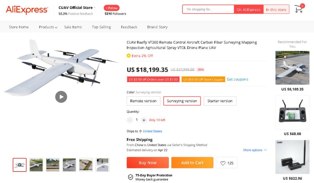Expand More options for shipping
The height and width of the screenshot is (183, 314).
point(255,150)
